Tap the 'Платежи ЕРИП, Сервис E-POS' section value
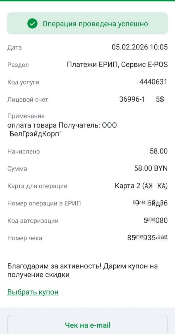Screen dimensions: 175x335 pos(117,65)
